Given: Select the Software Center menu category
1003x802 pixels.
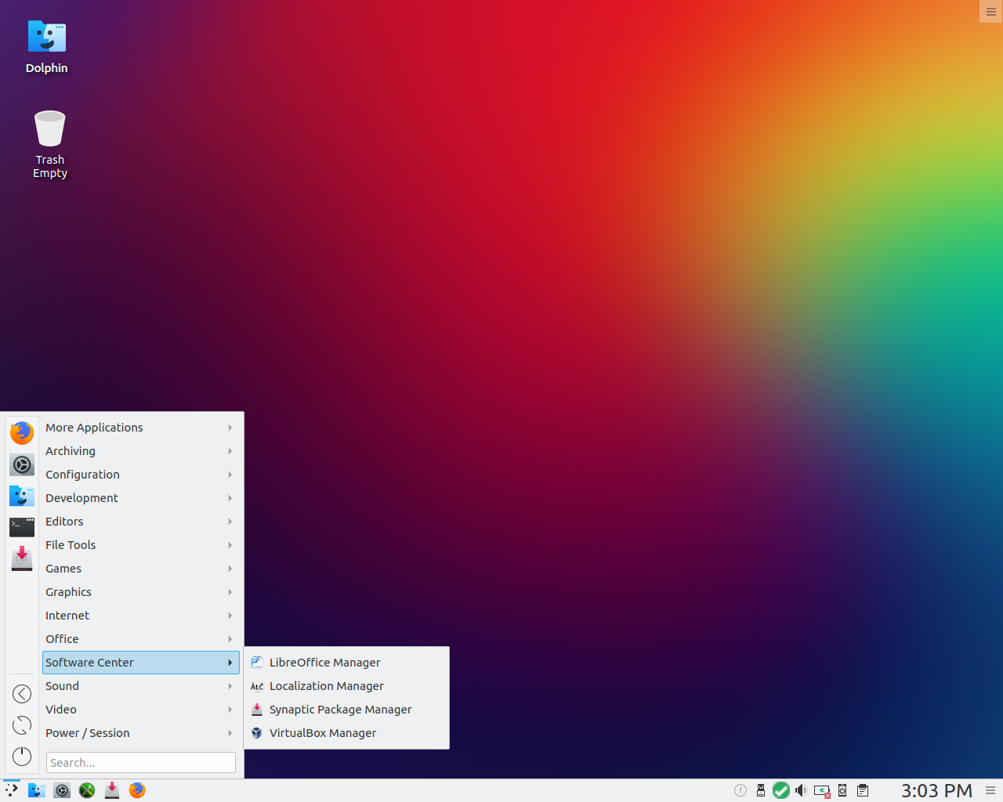Looking at the screenshot, I should click(x=141, y=663).
